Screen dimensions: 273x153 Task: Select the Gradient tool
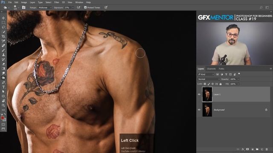click(x=3, y=68)
